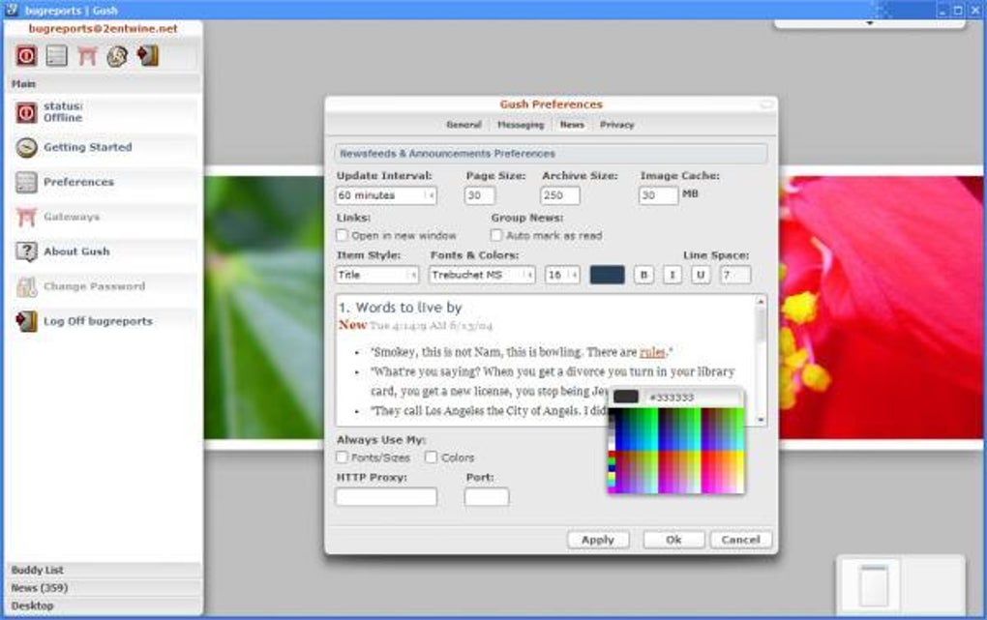The height and width of the screenshot is (620, 987).
Task: Expand the Buddy List panel
Action: (104, 571)
